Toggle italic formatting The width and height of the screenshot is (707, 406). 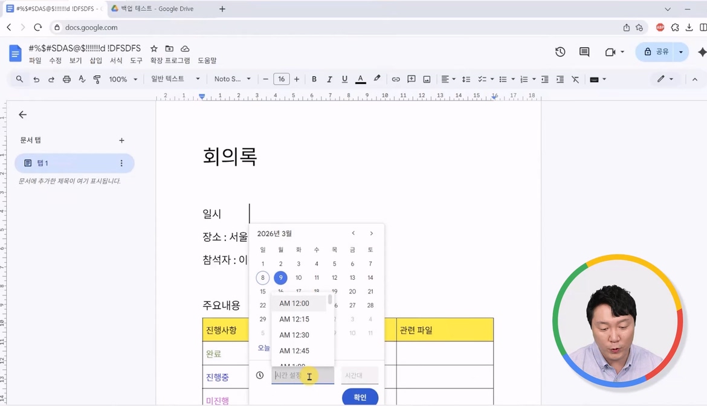329,79
